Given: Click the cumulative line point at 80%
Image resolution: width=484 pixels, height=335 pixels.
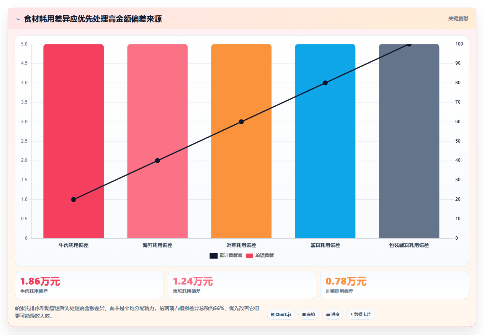Looking at the screenshot, I should tap(325, 83).
